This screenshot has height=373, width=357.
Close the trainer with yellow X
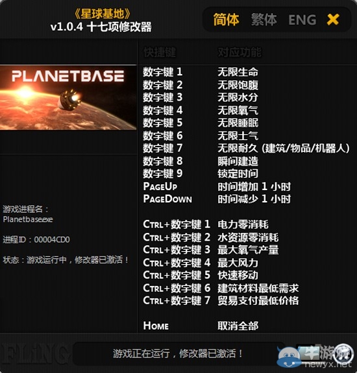coord(333,19)
